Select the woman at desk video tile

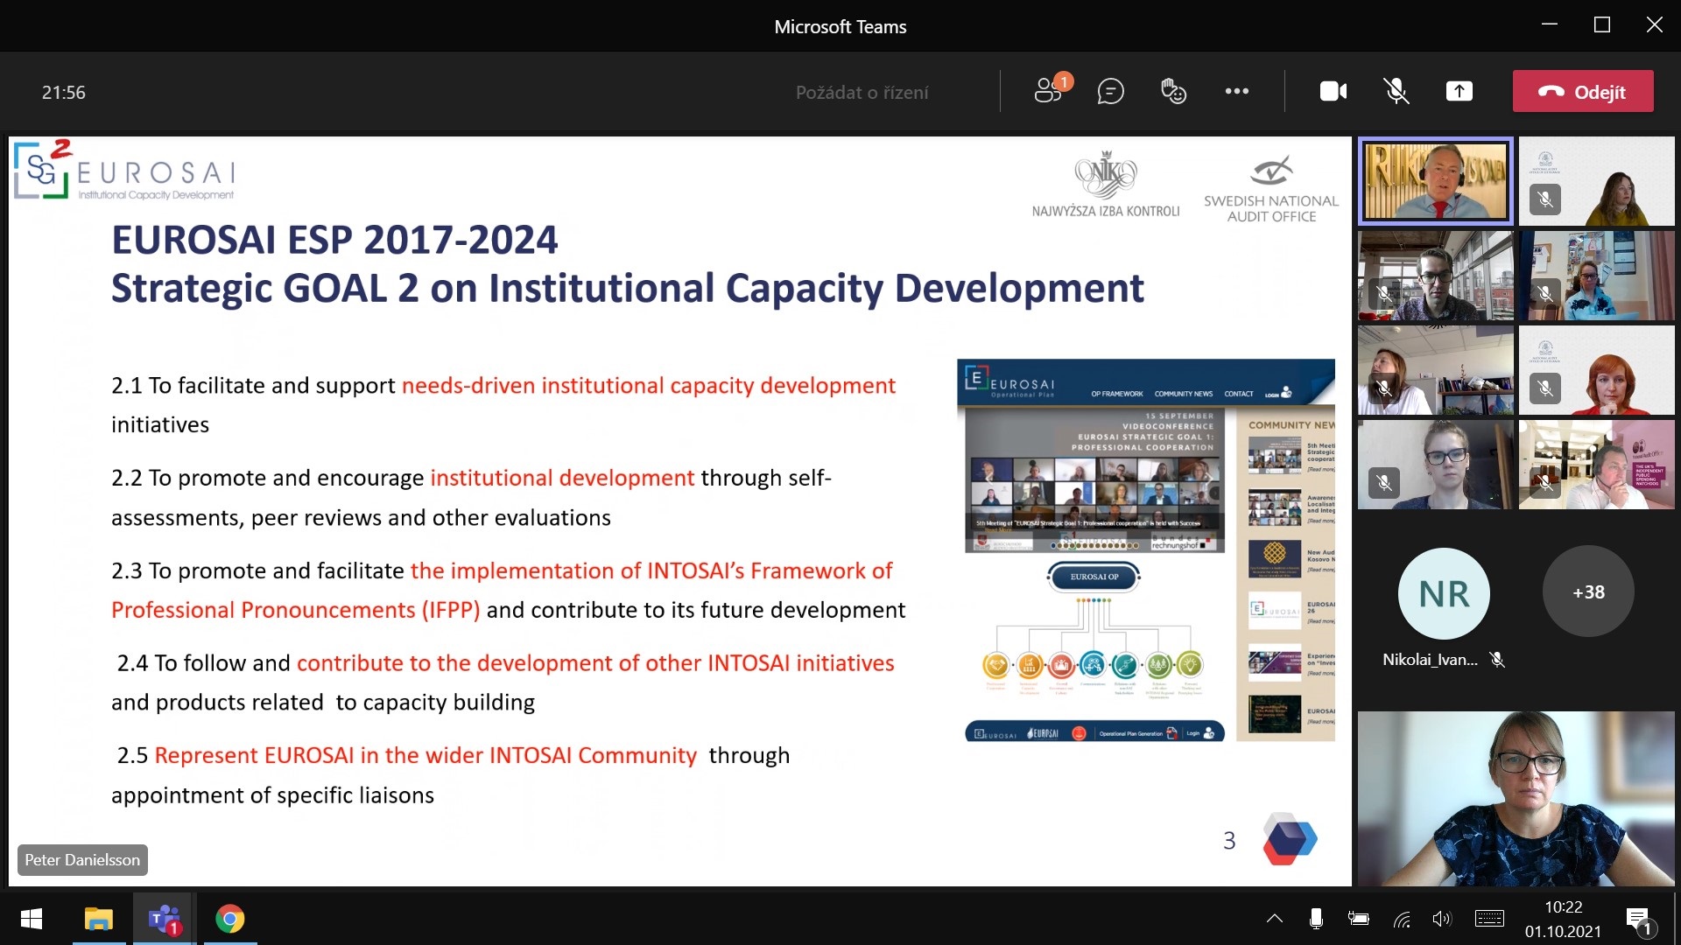(1436, 370)
